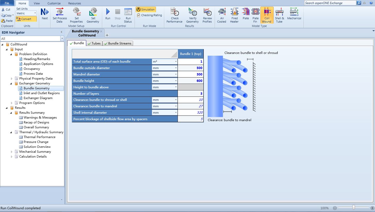
Task: Click the Bundle outside diameter value 500
Action: pyautogui.click(x=191, y=68)
